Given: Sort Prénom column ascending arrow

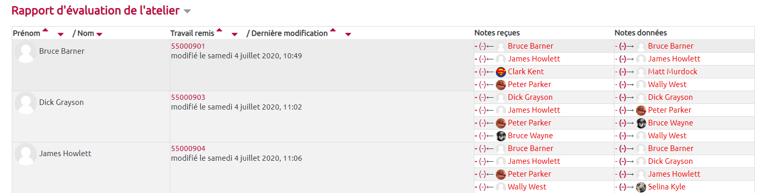Looking at the screenshot, I should (x=45, y=30).
